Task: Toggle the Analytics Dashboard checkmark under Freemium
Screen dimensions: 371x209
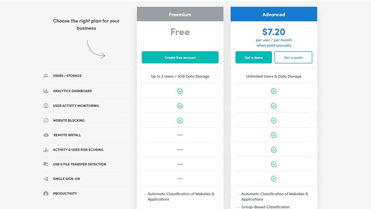Action: pos(180,91)
